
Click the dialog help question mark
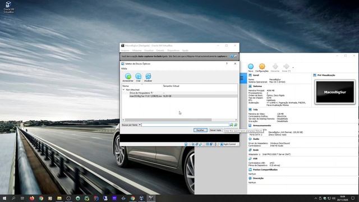(x=227, y=63)
